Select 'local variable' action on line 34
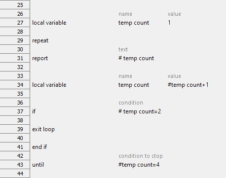This screenshot has width=226, height=178. 49,85
